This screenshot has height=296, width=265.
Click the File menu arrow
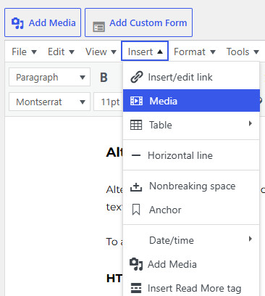point(34,52)
